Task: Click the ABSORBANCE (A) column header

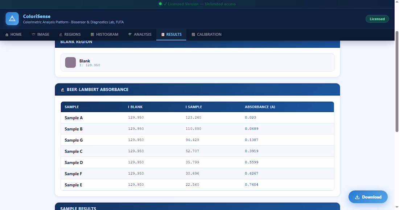Action: click(x=260, y=107)
